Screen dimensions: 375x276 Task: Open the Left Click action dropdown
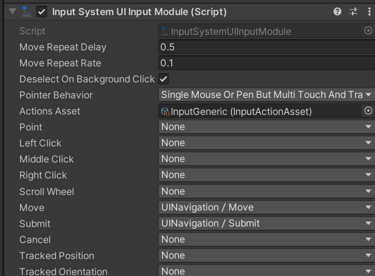tap(266, 143)
